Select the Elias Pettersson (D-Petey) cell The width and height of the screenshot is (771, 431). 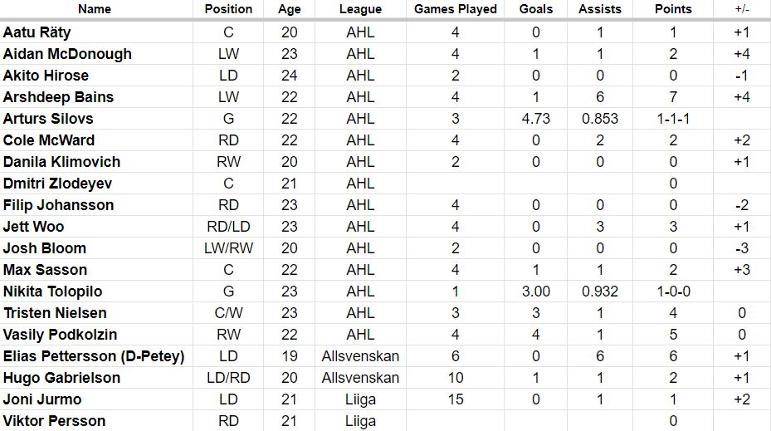pos(94,356)
